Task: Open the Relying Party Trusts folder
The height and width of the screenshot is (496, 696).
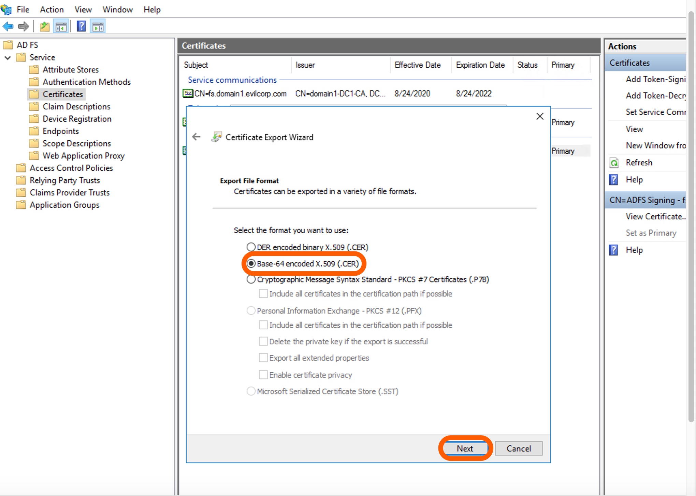Action: 64,180
